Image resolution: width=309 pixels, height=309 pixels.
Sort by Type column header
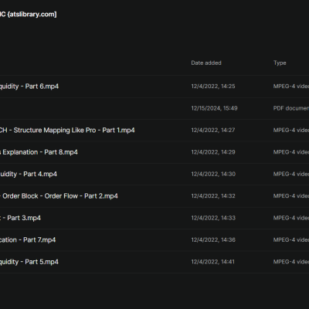280,63
